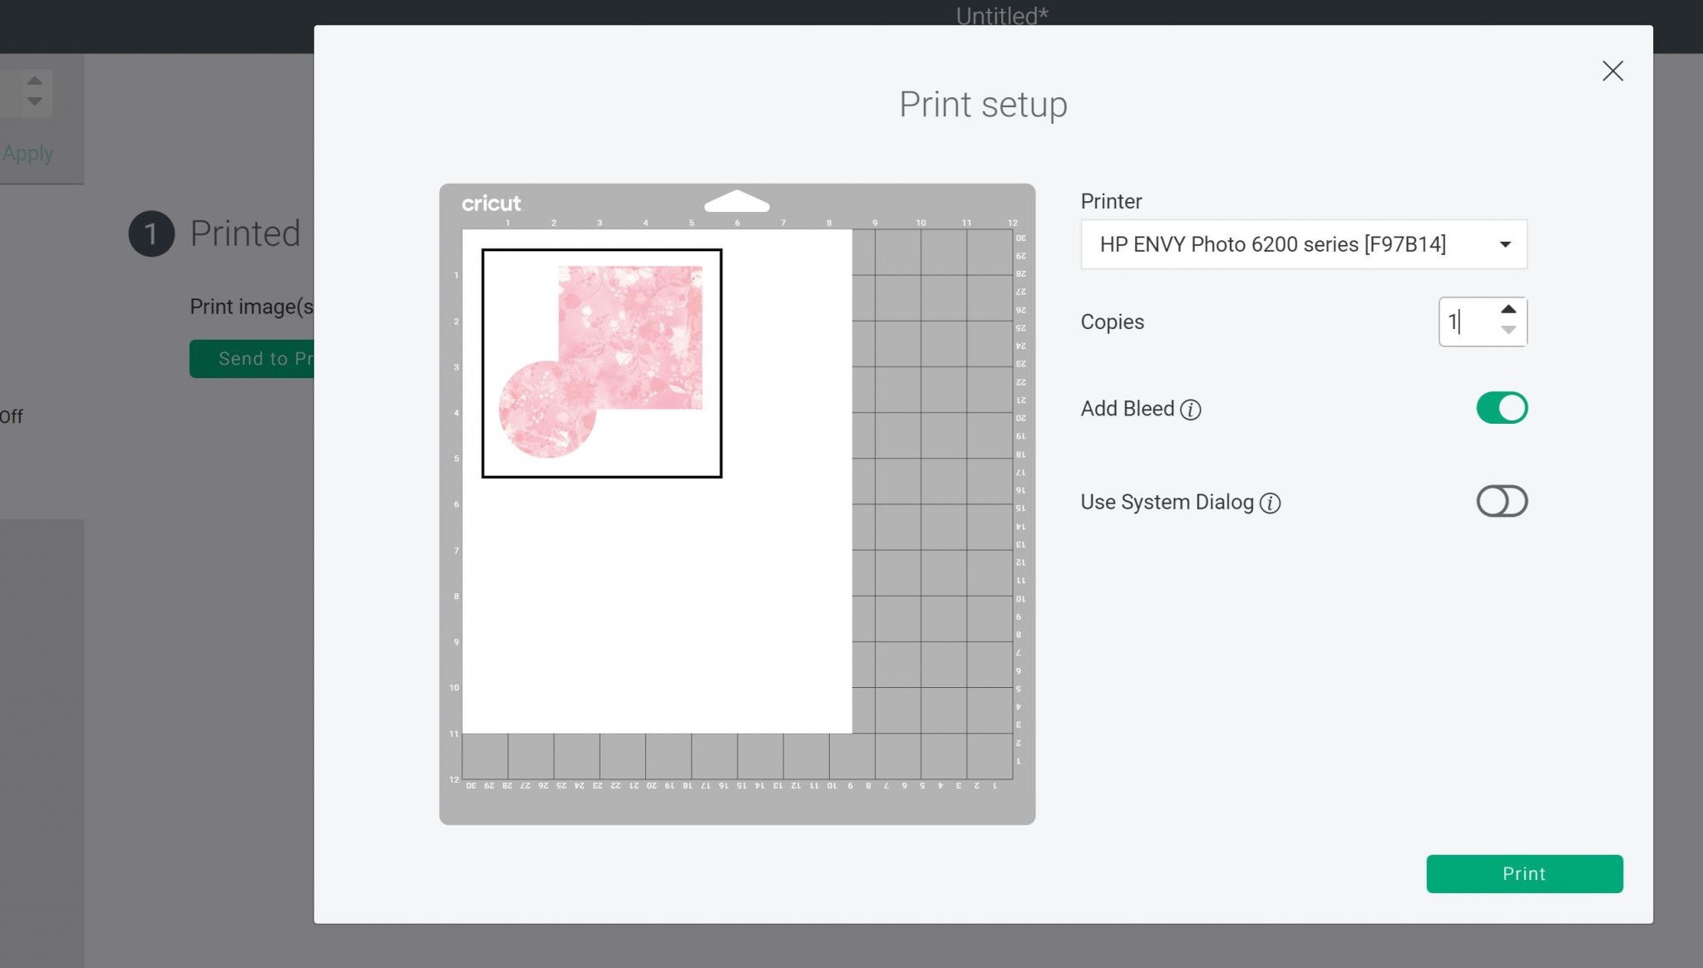Click the Copies spinner dropdown arrow
This screenshot has height=968, width=1703.
(x=1509, y=331)
